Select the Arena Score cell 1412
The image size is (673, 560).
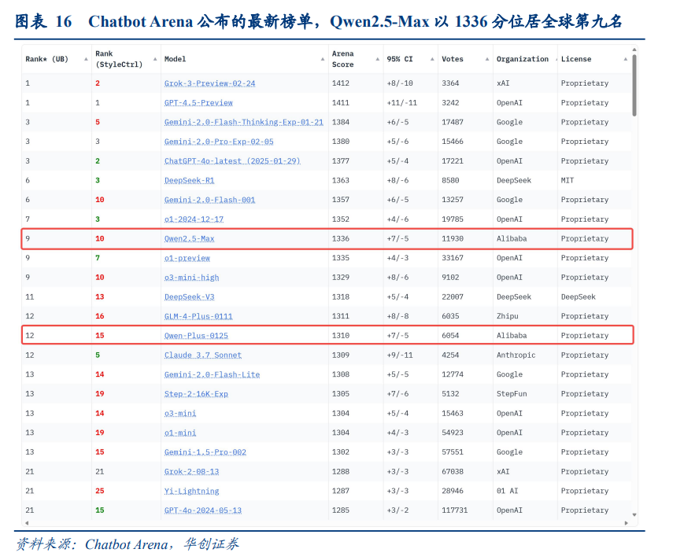point(340,83)
